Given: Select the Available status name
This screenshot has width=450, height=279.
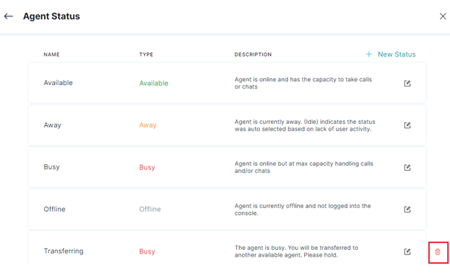Looking at the screenshot, I should tap(58, 83).
